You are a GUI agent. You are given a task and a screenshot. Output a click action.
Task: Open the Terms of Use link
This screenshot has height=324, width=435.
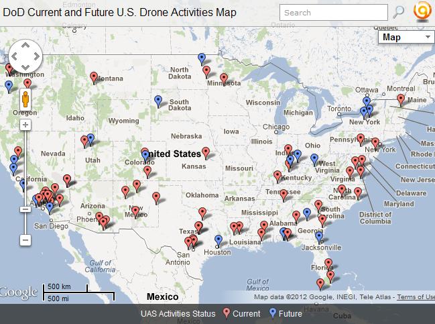416,296
